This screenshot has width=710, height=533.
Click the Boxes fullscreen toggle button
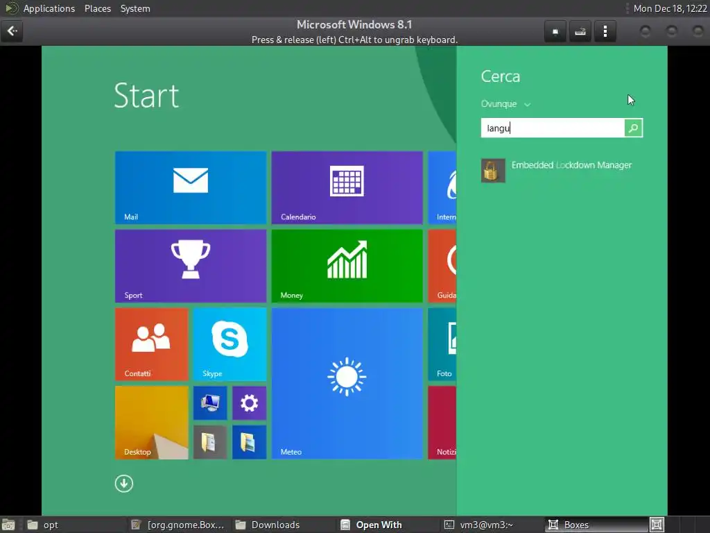555,31
